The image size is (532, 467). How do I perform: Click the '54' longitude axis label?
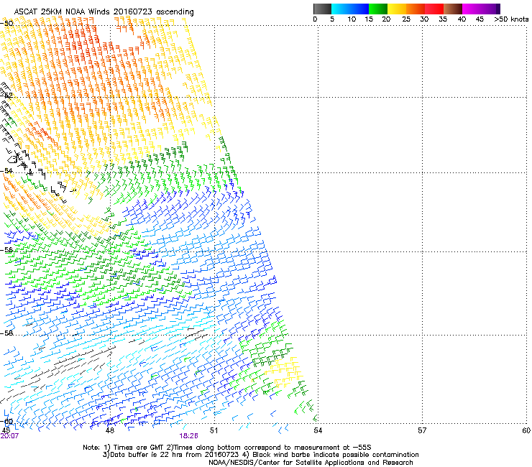pyautogui.click(x=318, y=430)
